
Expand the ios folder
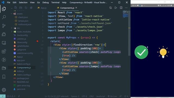coord(12,28)
